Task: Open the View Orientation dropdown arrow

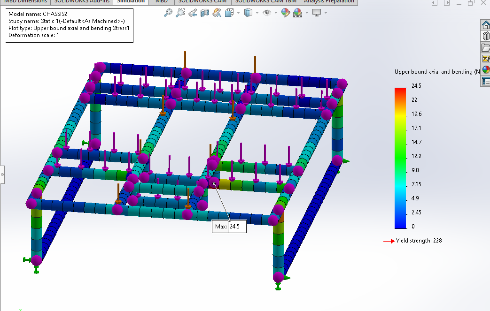Action: (239, 13)
